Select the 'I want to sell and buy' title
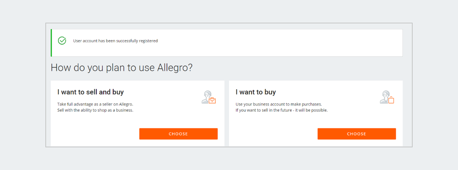This screenshot has width=458, height=170. (90, 92)
